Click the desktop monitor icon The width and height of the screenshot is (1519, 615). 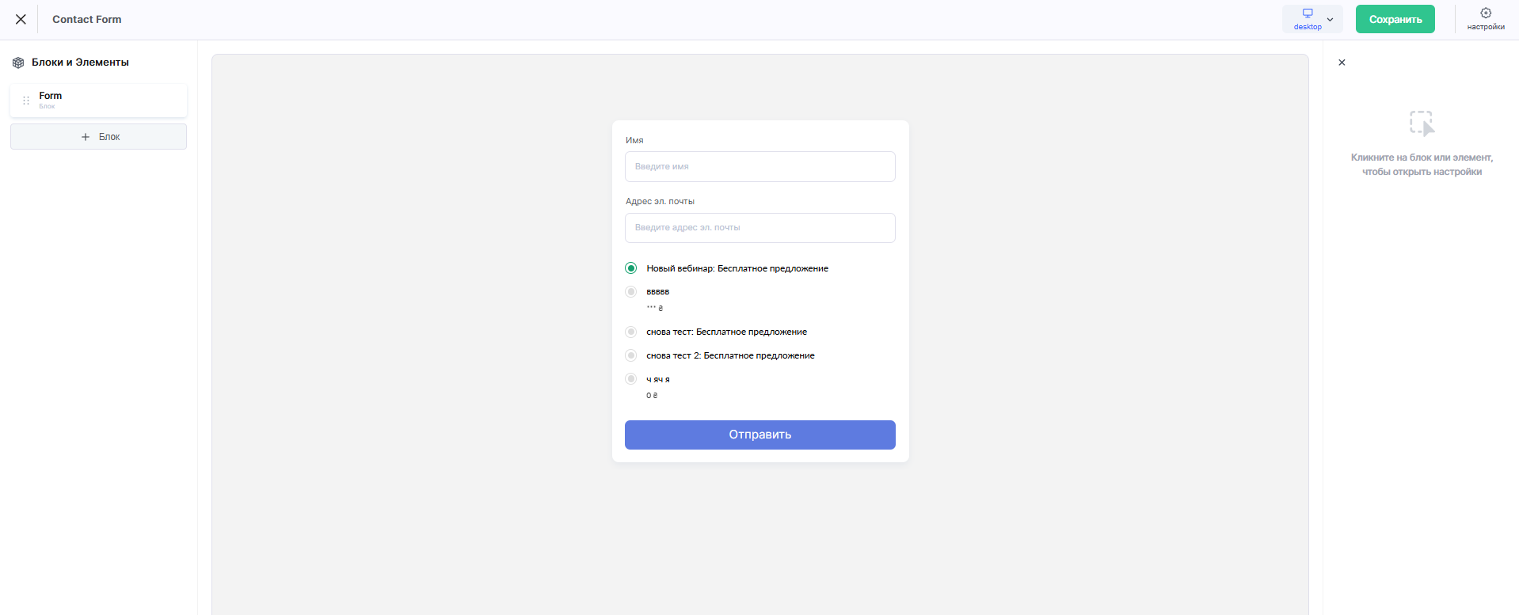(1308, 13)
